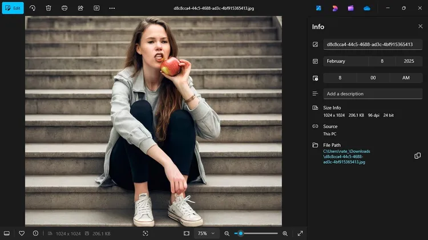Click the time taken icon in Info panel
428x240 pixels.
click(x=315, y=78)
